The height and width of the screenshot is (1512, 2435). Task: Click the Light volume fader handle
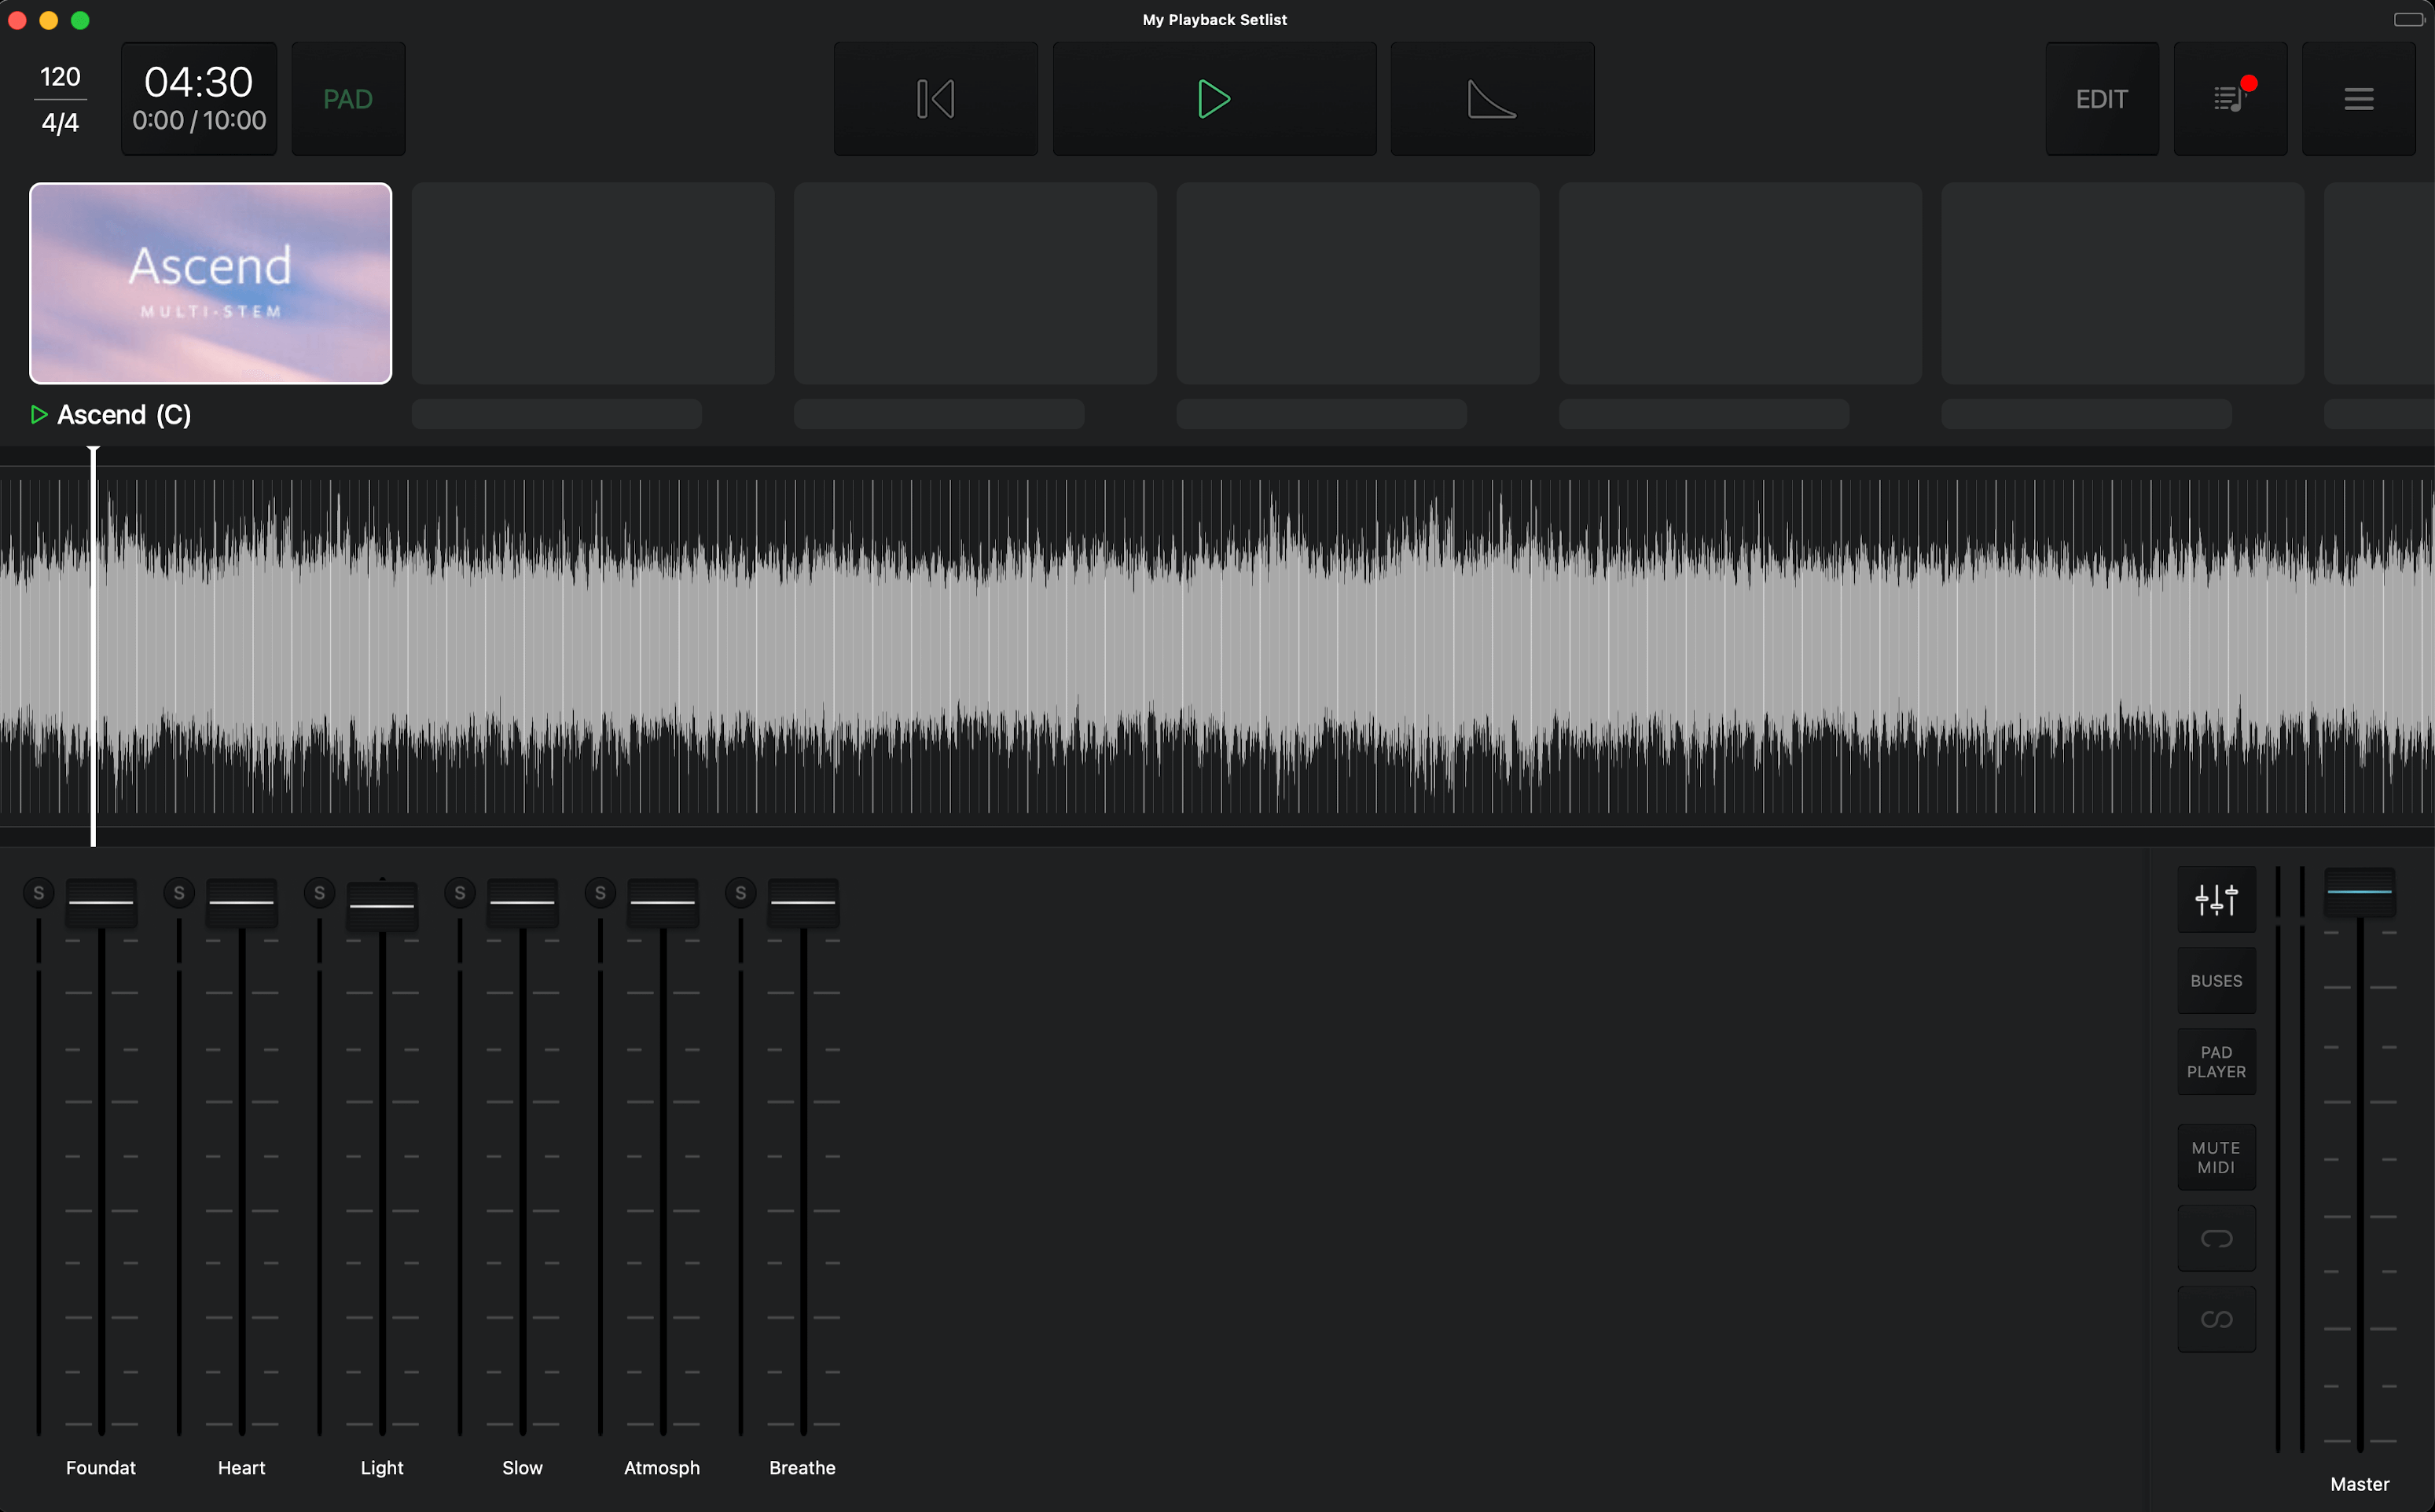coord(382,906)
